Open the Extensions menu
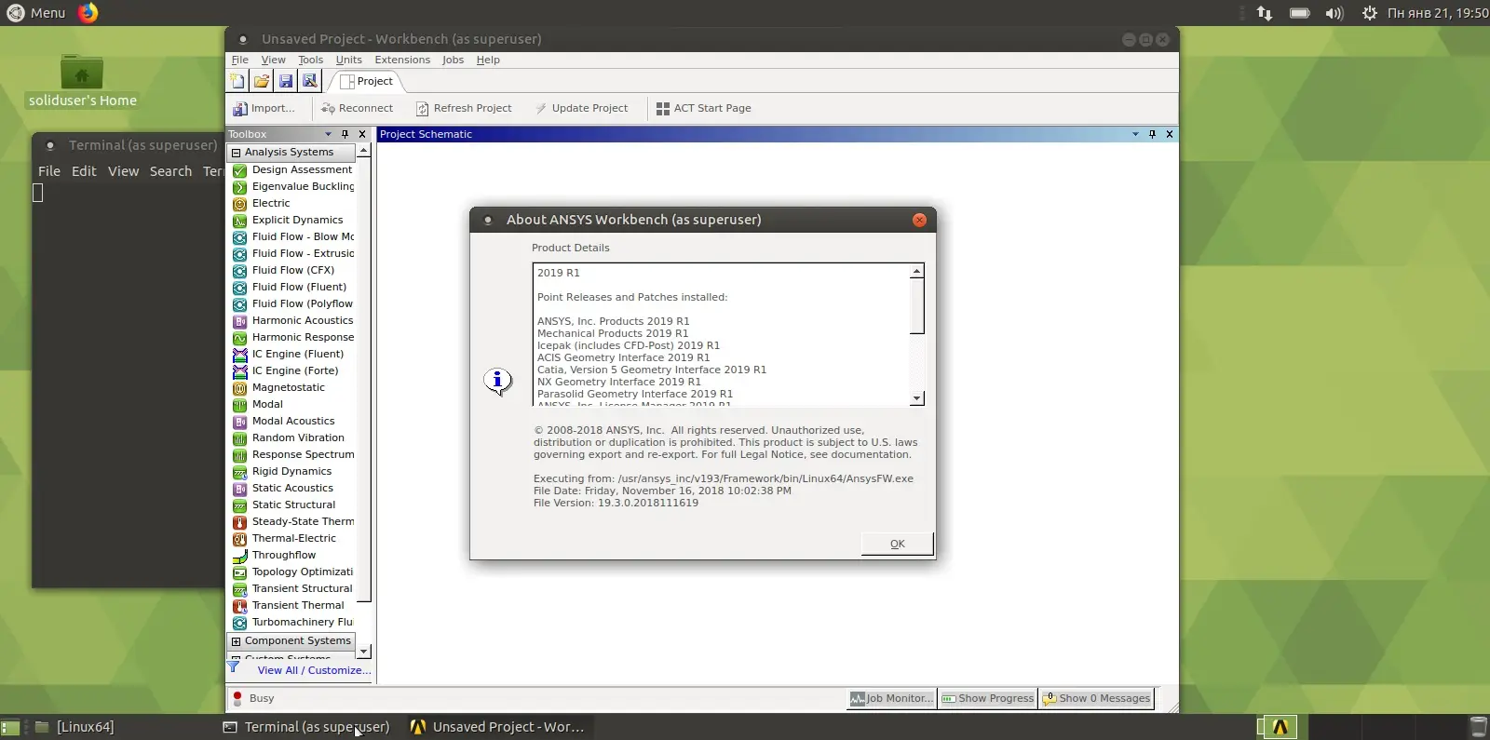The image size is (1490, 740). 402,60
